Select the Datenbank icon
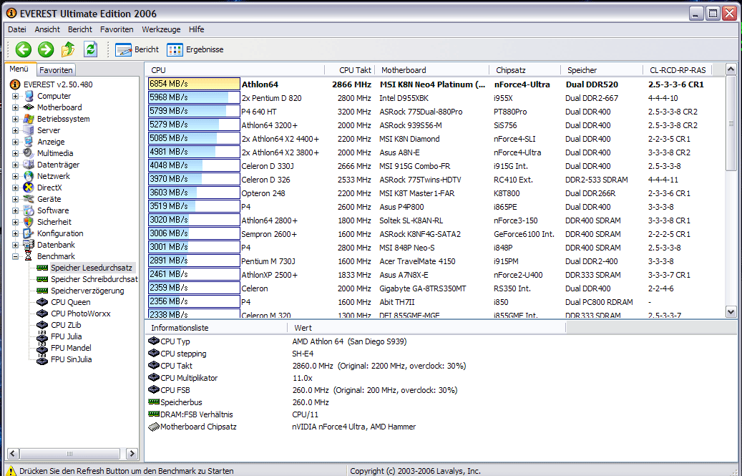This screenshot has height=476, width=742. tap(29, 245)
